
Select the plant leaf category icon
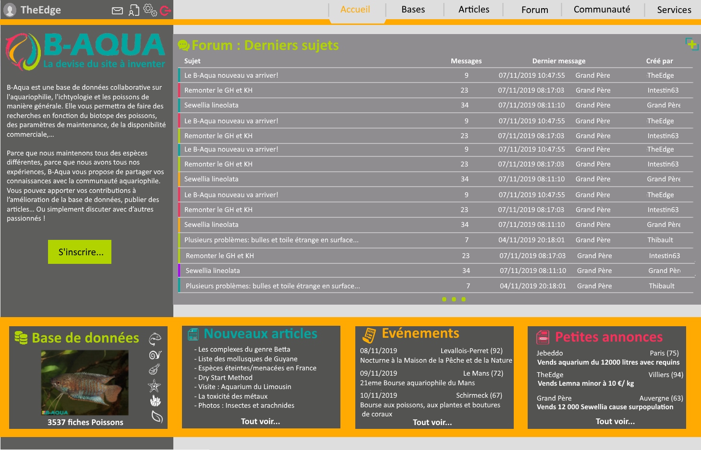pyautogui.click(x=157, y=416)
